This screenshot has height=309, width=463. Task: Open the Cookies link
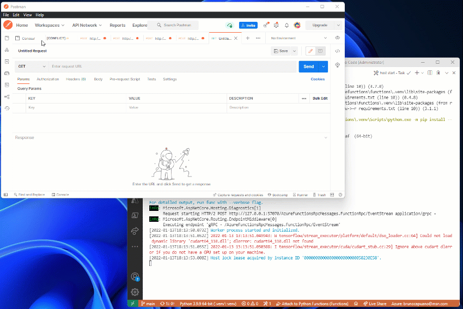click(318, 79)
